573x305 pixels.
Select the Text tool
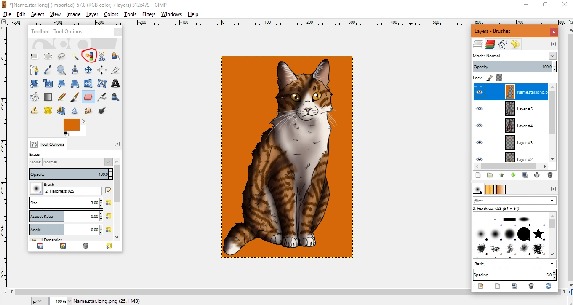[x=115, y=83]
